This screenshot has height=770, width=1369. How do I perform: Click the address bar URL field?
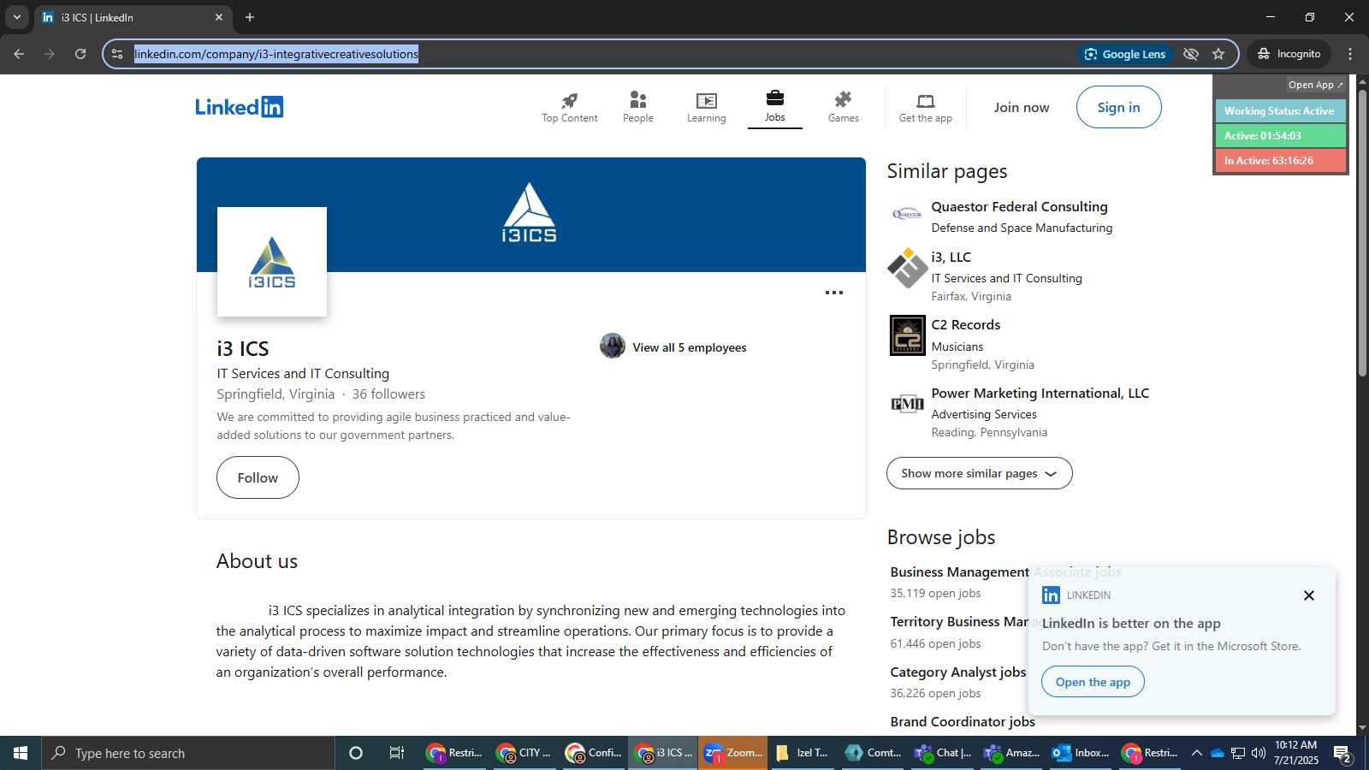coord(599,54)
